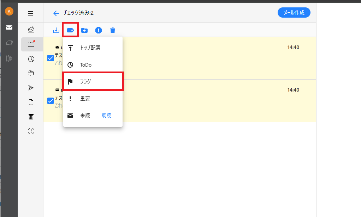Open the video icon in the dark sidebar
This screenshot has height=217, width=361.
(9, 58)
